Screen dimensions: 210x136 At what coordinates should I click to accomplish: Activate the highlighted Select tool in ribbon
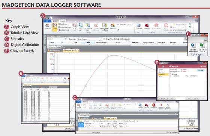55,27
